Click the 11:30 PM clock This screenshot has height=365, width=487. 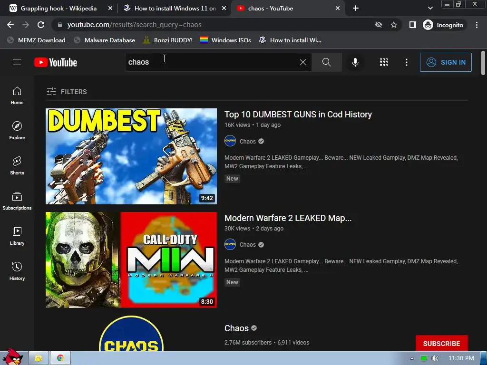tap(461, 358)
